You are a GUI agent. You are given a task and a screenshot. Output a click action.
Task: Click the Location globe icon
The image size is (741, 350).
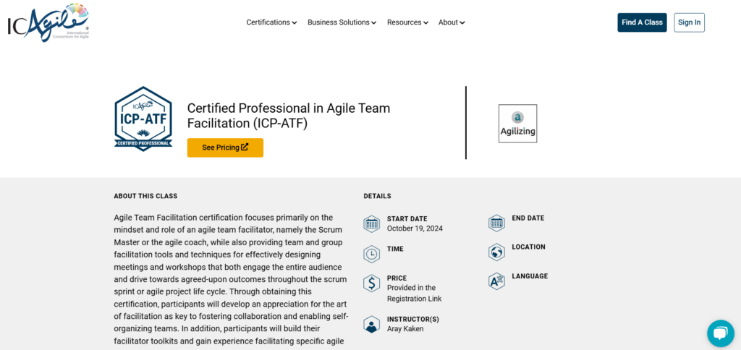tap(496, 252)
